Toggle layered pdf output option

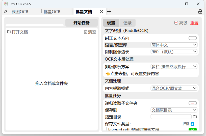(x=192, y=129)
